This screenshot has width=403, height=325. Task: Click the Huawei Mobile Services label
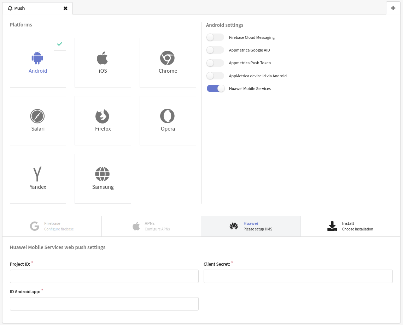pos(250,89)
